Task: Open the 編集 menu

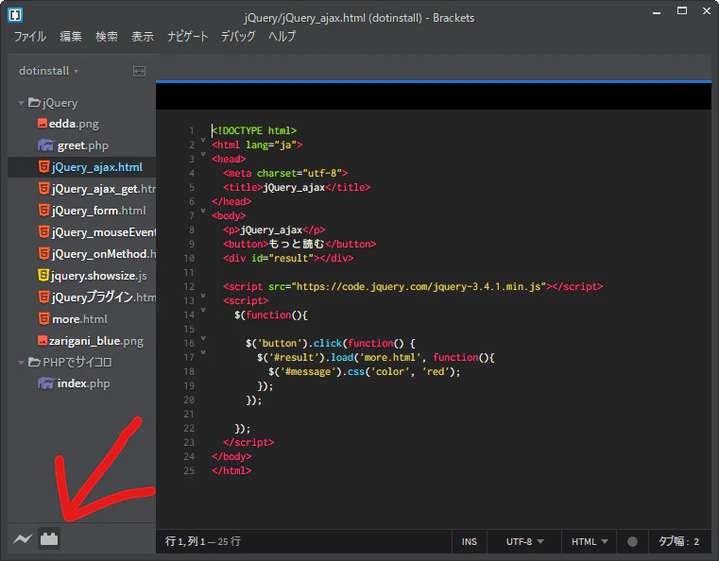Action: click(x=71, y=37)
